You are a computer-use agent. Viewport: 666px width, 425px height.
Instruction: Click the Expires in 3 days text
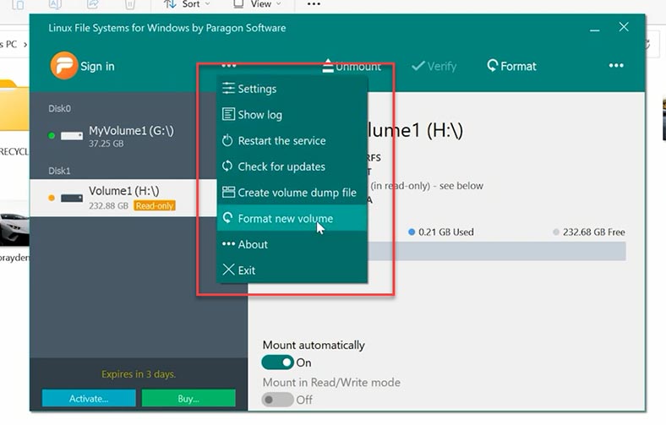[139, 374]
